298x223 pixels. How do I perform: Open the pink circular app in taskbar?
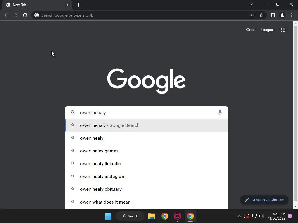(177, 216)
